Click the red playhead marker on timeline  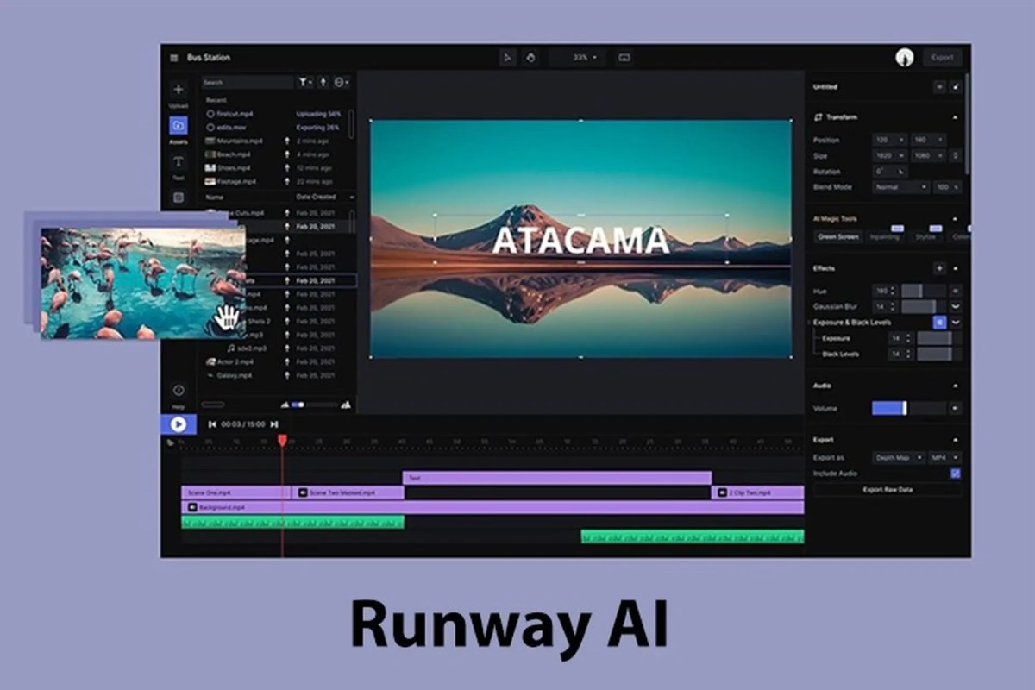tap(282, 440)
